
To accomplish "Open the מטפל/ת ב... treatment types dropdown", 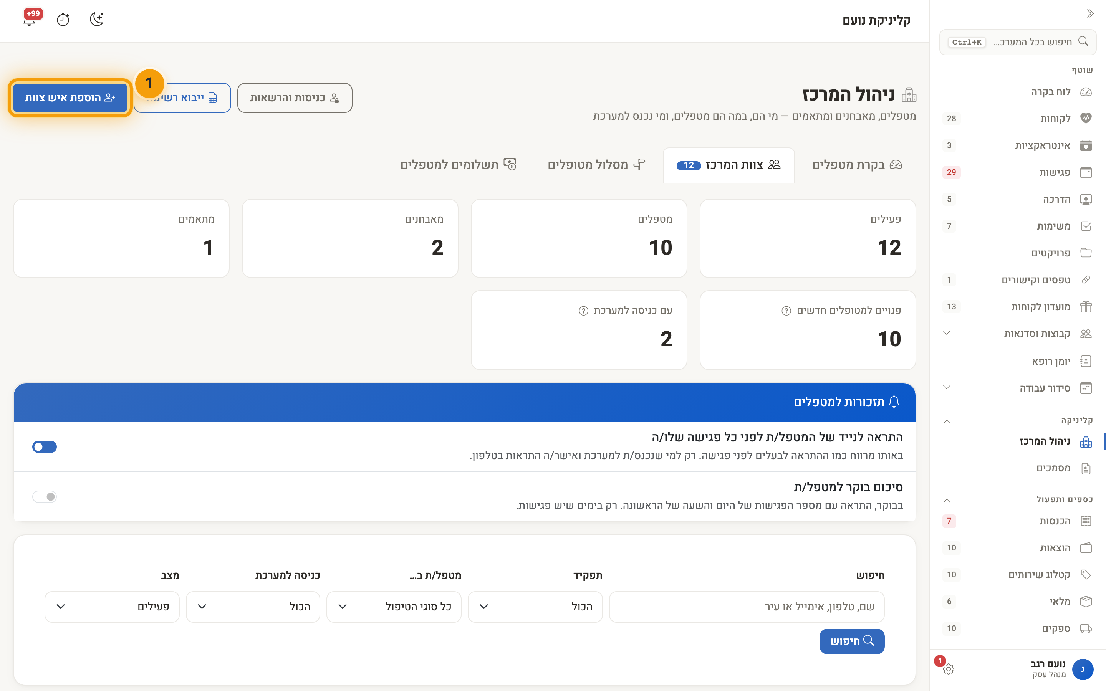I will click(x=394, y=607).
